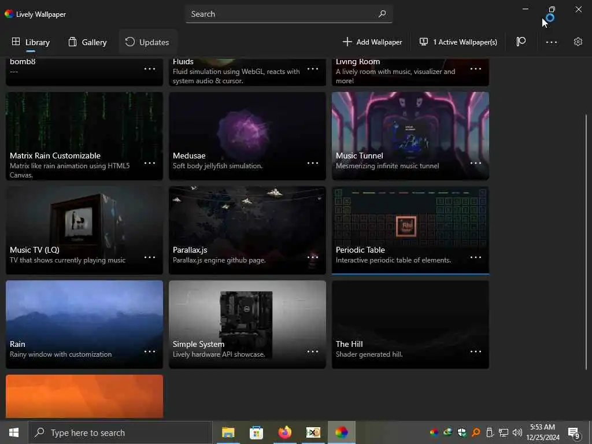Click the Lively Wallpaper taskbar icon
Viewport: 592px width, 444px height.
(x=341, y=432)
